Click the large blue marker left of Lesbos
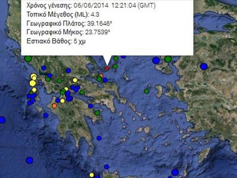 click(x=156, y=61)
